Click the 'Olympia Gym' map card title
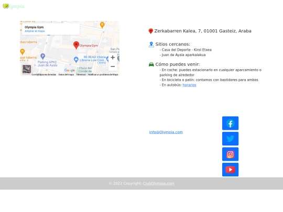This screenshot has height=212, width=283. click(x=34, y=27)
